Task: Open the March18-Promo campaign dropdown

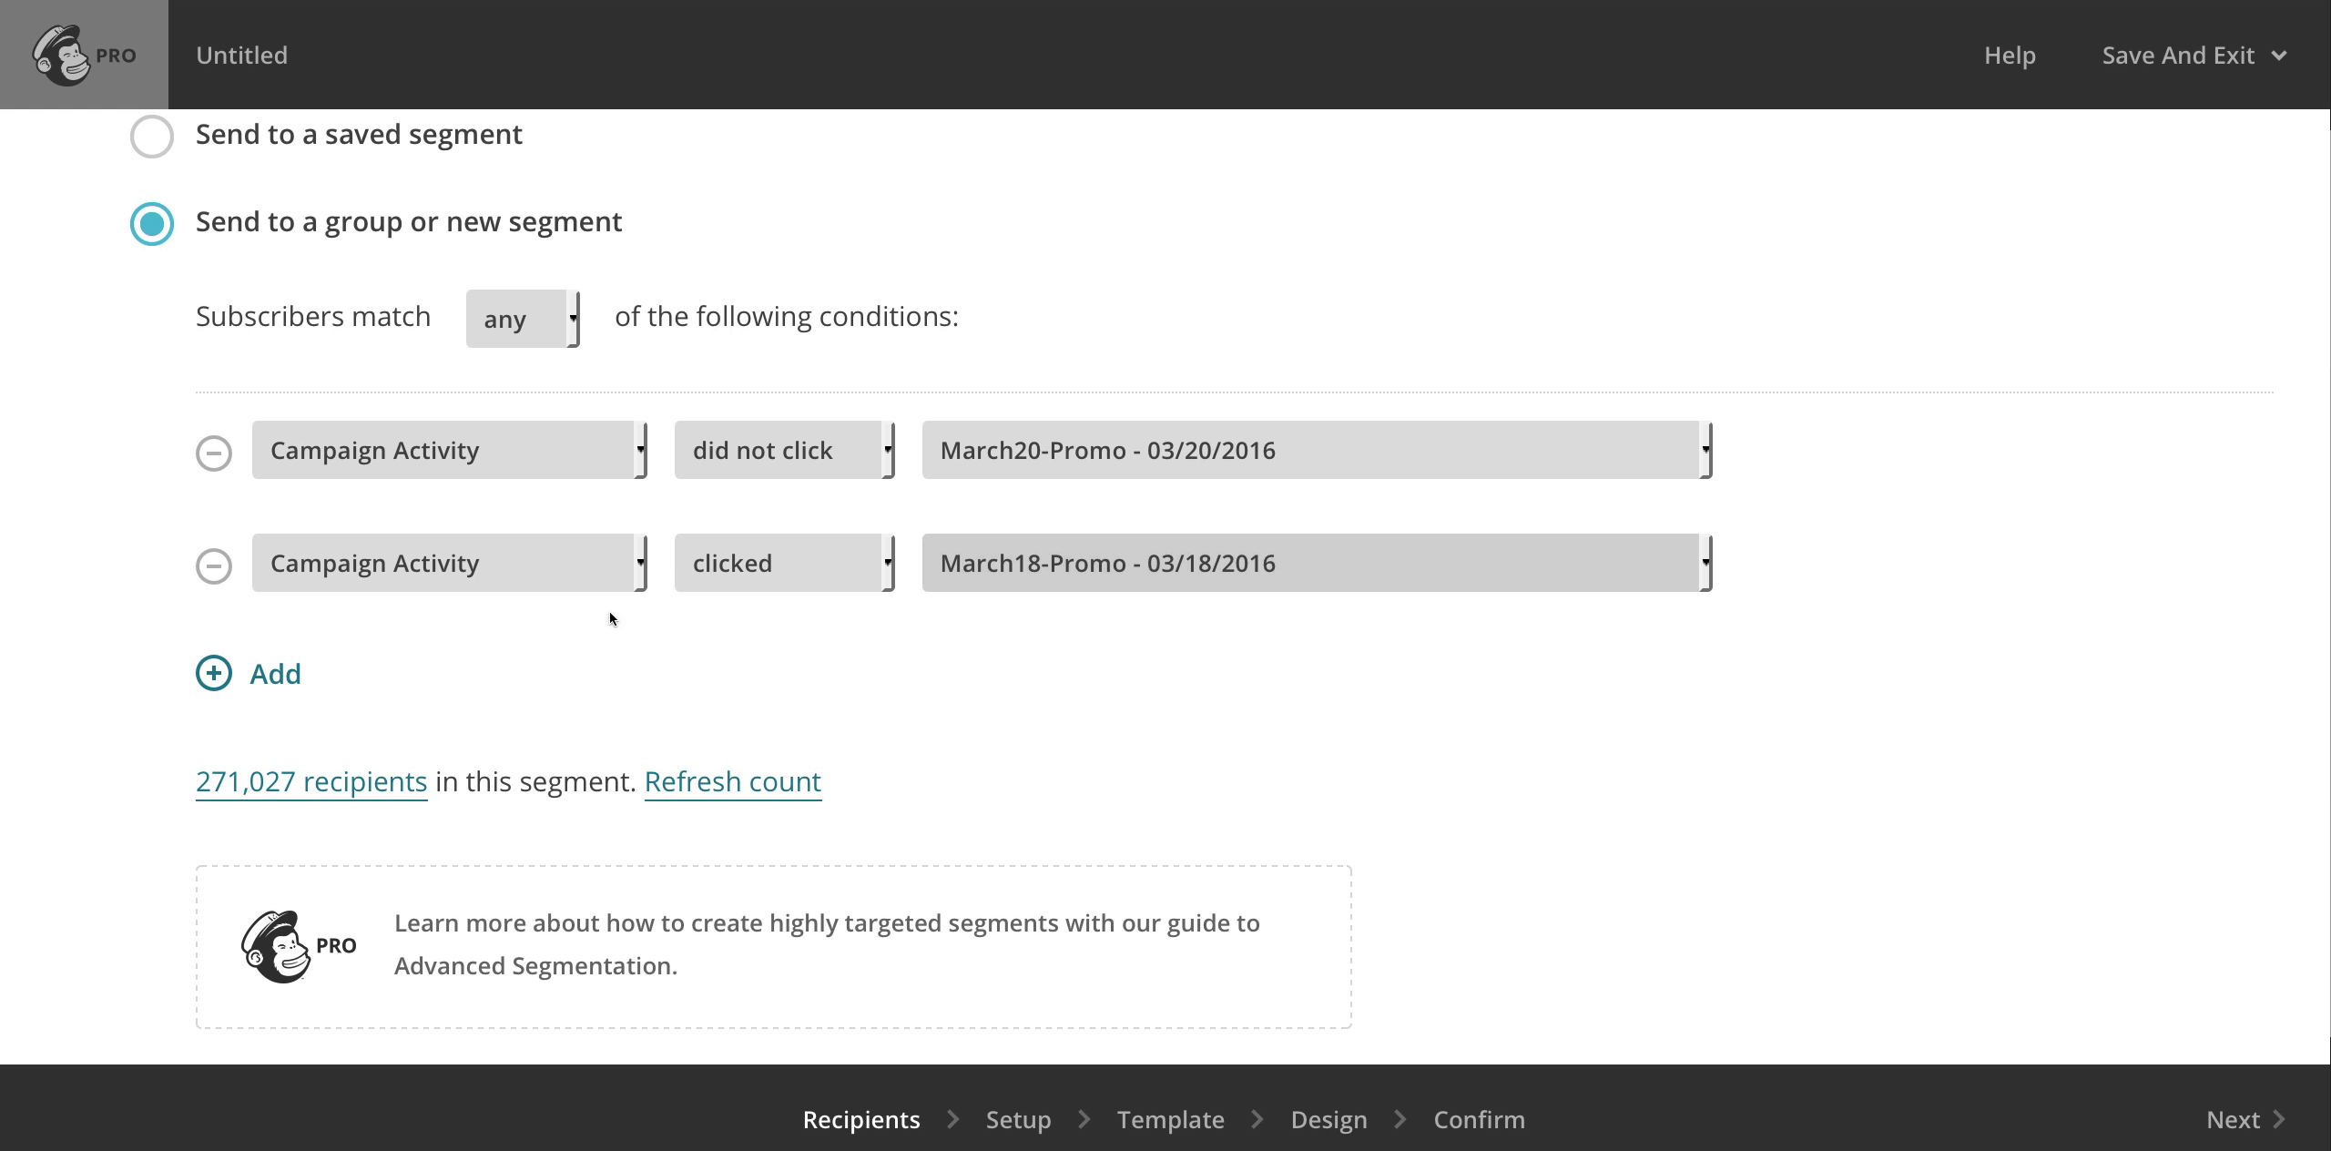Action: point(1317,563)
